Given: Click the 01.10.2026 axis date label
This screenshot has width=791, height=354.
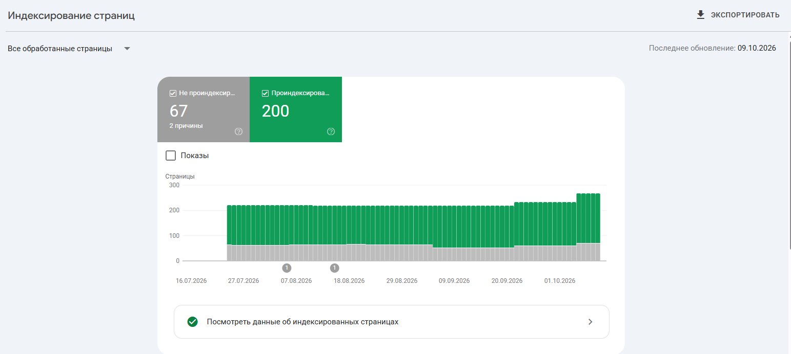Looking at the screenshot, I should (x=560, y=281).
